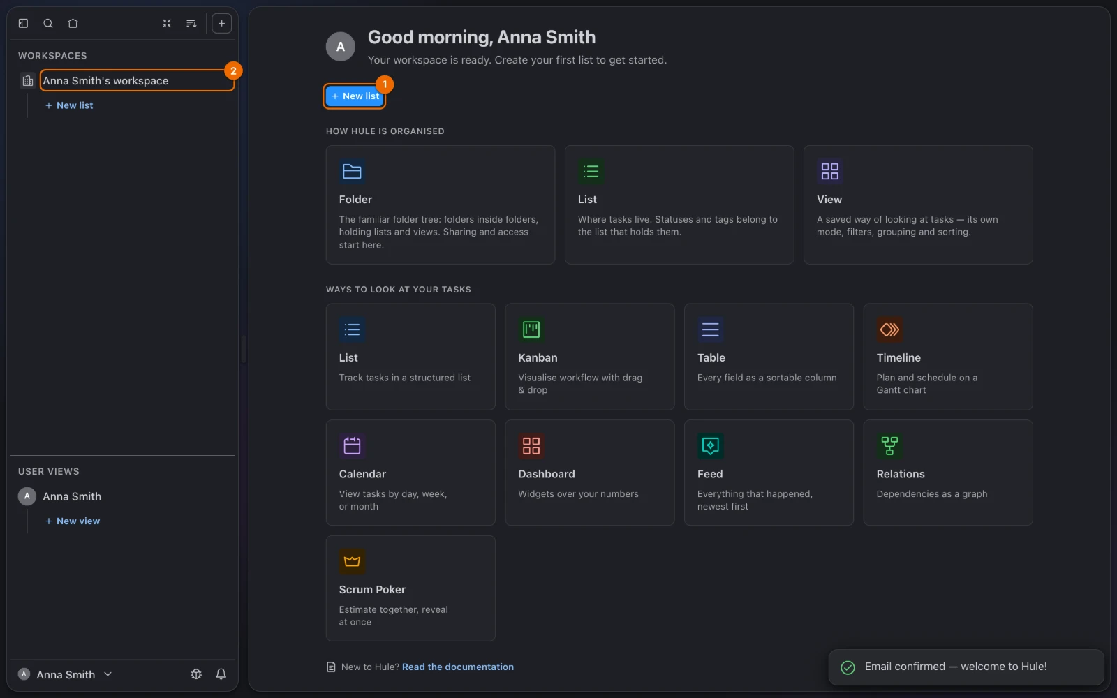The height and width of the screenshot is (698, 1117).
Task: Select the List view card
Action: click(410, 357)
